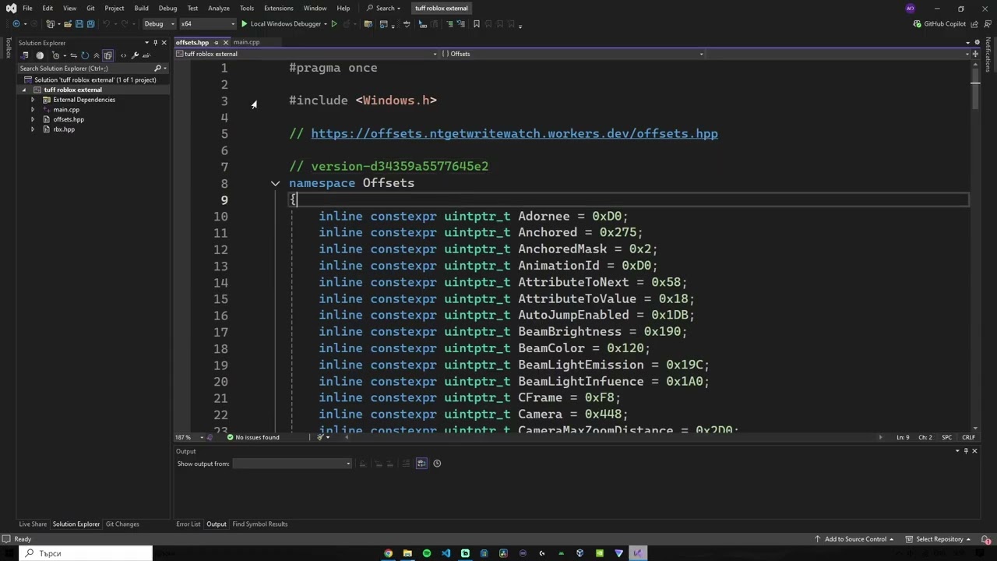Collapse tuff roblox external project node
The width and height of the screenshot is (997, 561).
pos(24,90)
